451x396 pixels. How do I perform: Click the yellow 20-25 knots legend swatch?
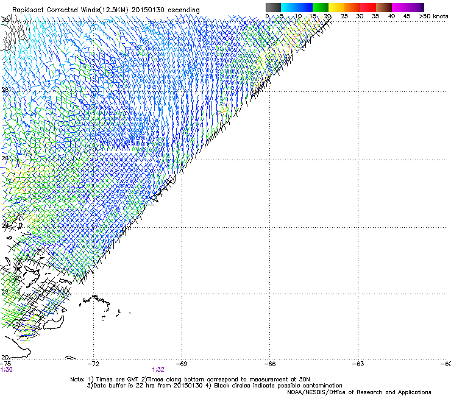(336, 7)
